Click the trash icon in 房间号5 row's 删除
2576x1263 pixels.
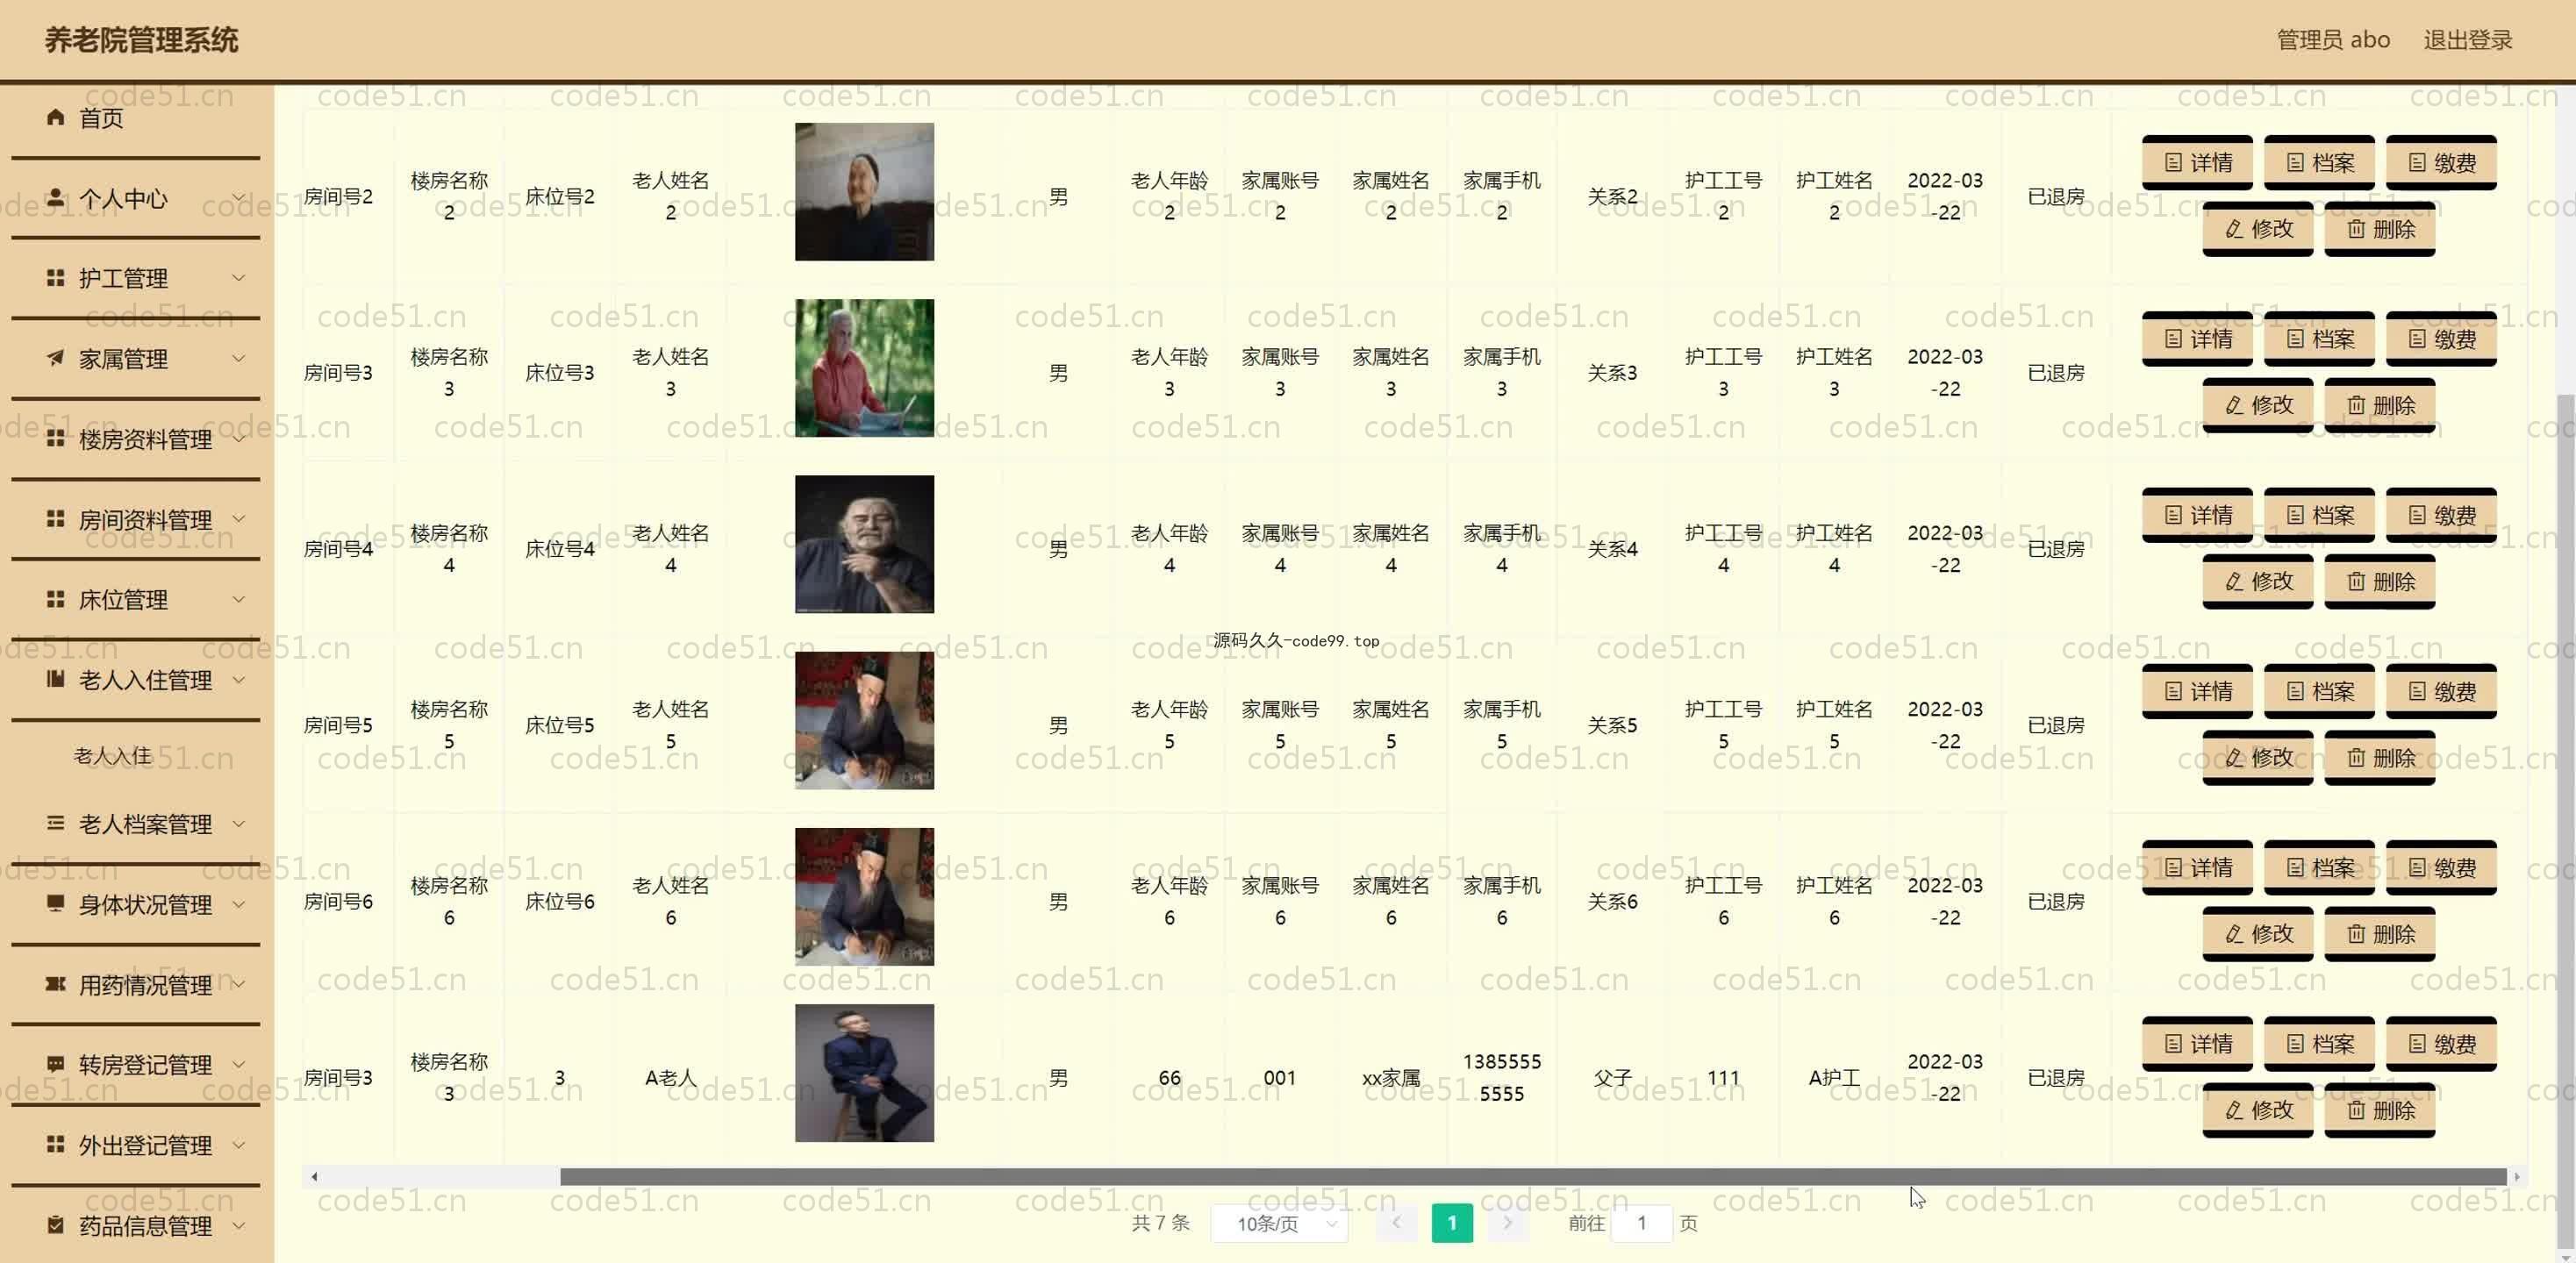click(2356, 758)
